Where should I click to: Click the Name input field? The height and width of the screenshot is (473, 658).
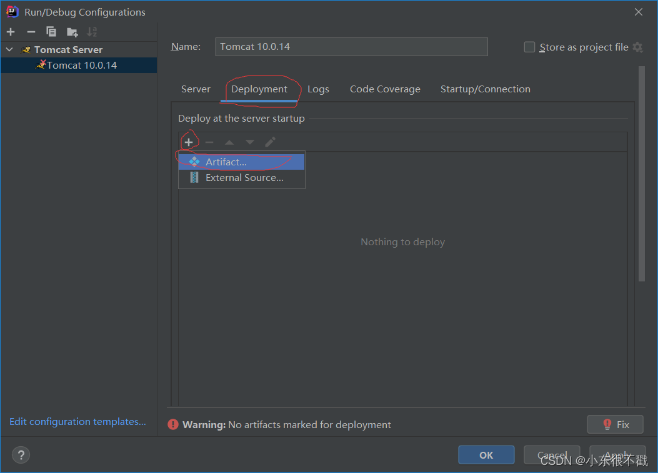click(351, 47)
